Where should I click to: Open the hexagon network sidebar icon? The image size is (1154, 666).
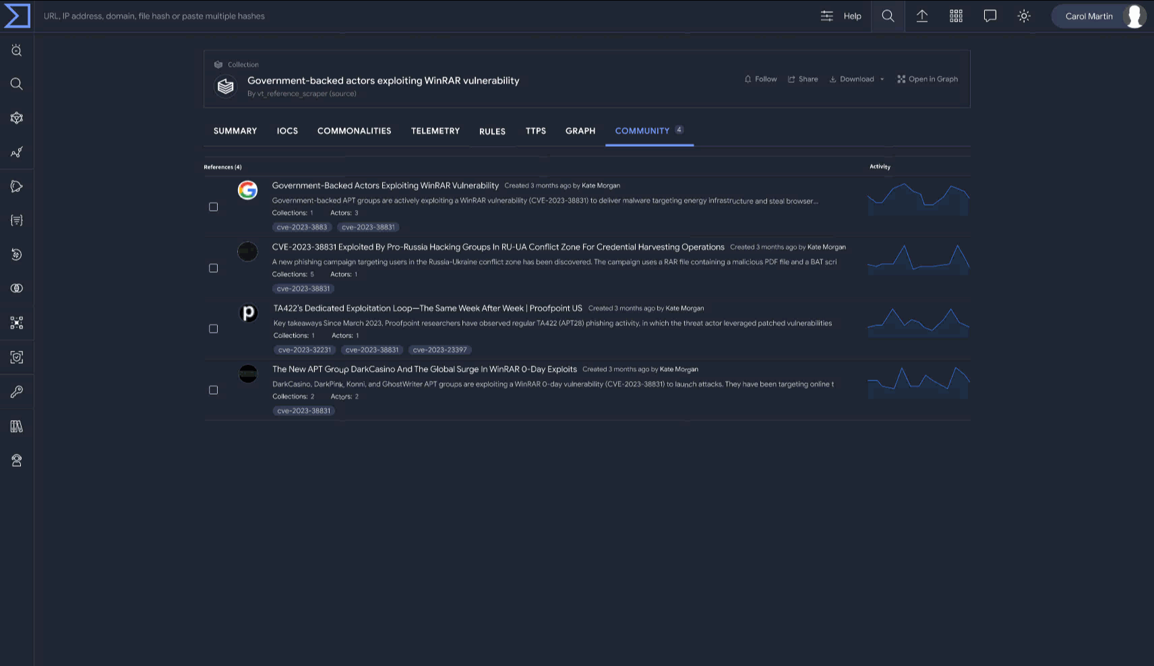coord(17,118)
